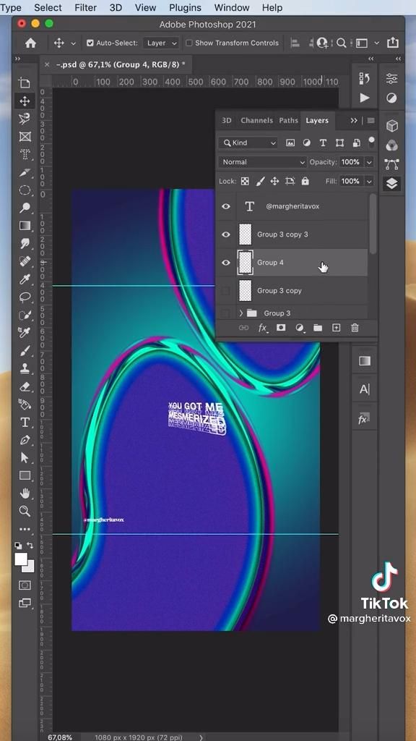Screen dimensions: 416x741
Task: Expand the Group 3 folder
Action: (x=241, y=313)
